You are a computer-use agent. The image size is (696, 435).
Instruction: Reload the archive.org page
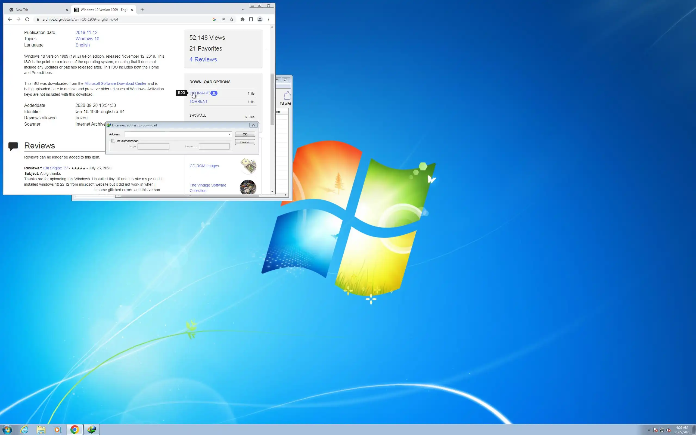(27, 19)
